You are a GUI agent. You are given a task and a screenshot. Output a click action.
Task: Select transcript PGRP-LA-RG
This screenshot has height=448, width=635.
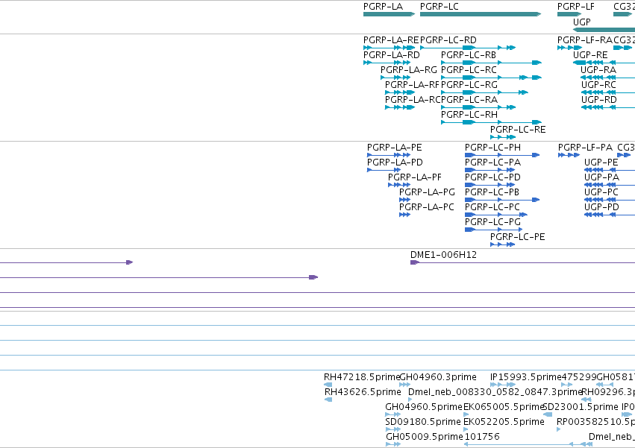395,78
